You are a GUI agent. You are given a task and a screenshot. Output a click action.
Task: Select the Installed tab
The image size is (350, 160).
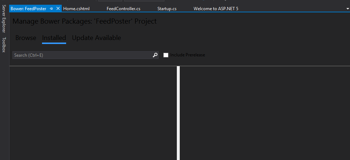[54, 38]
